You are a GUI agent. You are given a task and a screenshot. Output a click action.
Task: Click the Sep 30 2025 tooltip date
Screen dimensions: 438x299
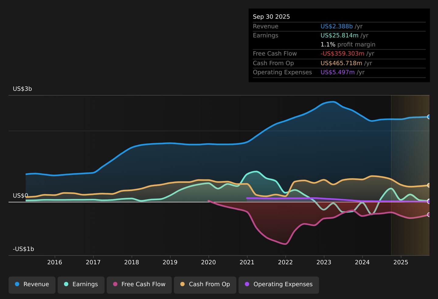(x=271, y=17)
